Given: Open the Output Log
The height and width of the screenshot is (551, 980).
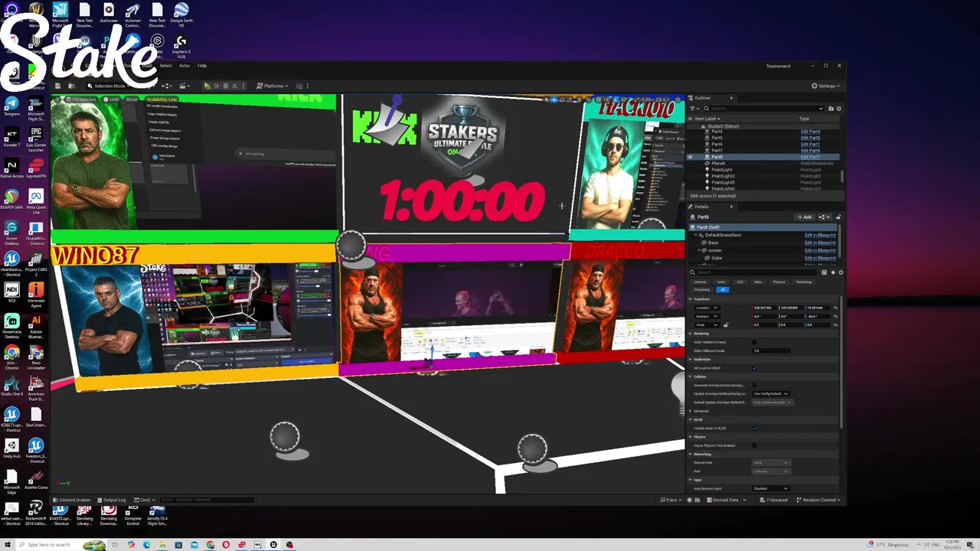Looking at the screenshot, I should tap(111, 500).
